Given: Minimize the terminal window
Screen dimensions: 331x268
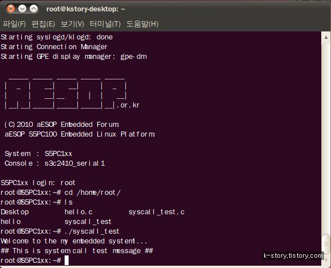Looking at the screenshot, I should (22, 9).
